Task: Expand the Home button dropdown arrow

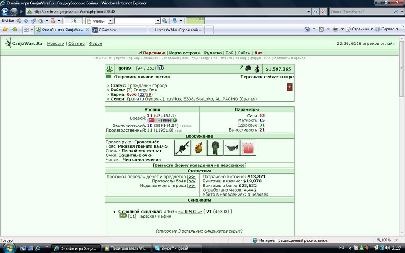Action: coord(314,29)
